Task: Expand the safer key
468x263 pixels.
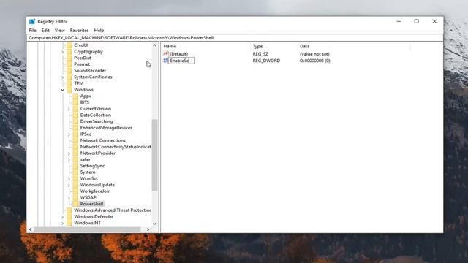Action: pyautogui.click(x=69, y=160)
